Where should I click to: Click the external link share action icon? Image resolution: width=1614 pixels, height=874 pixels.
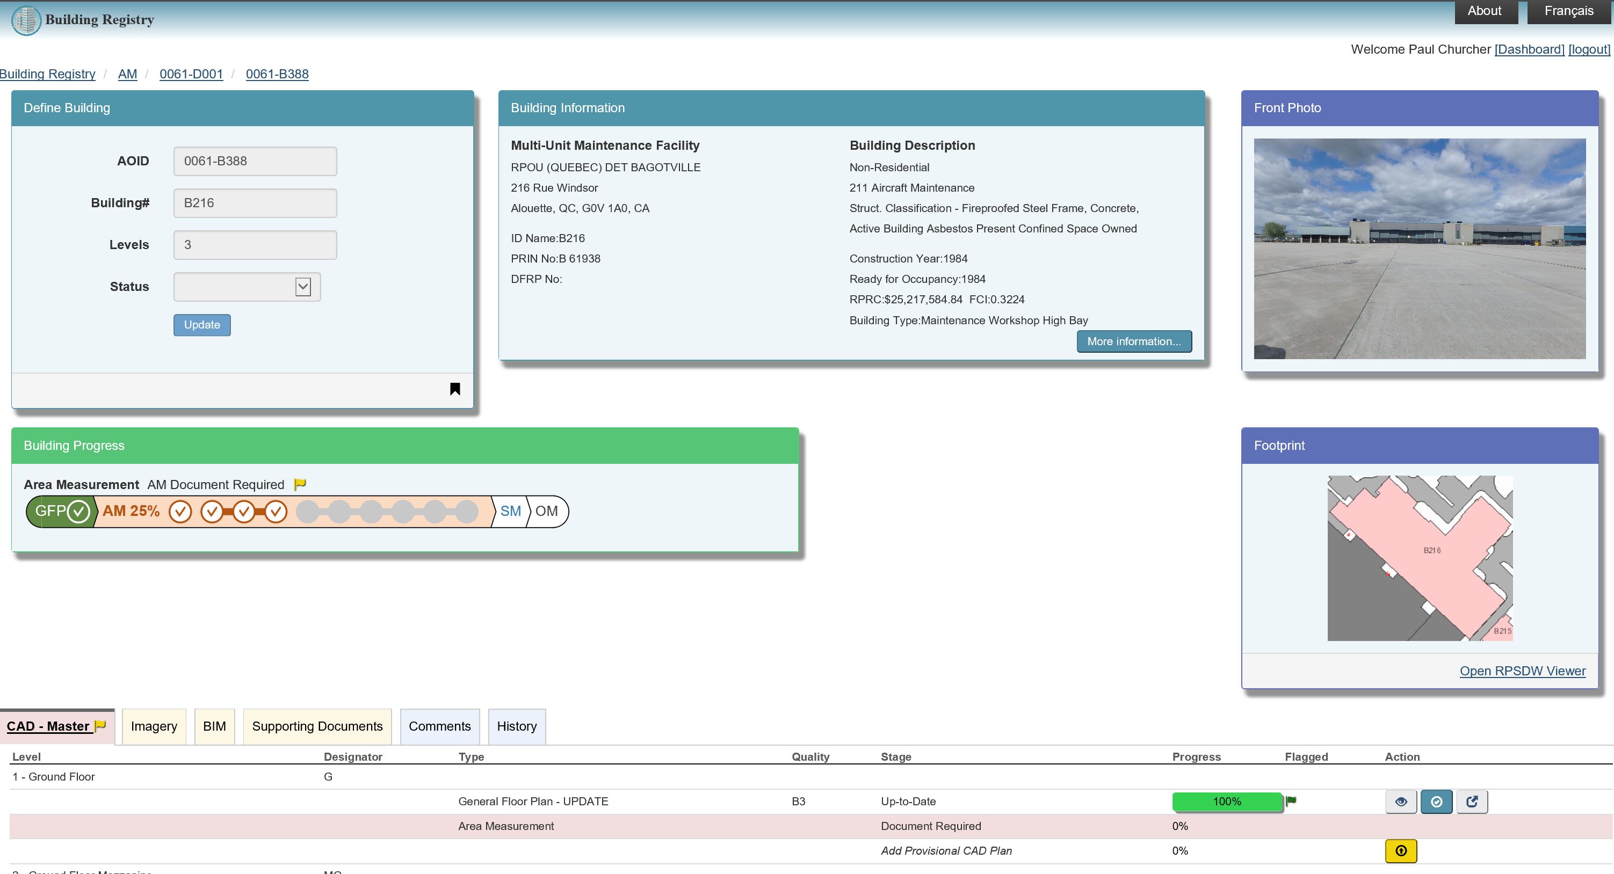coord(1472,802)
